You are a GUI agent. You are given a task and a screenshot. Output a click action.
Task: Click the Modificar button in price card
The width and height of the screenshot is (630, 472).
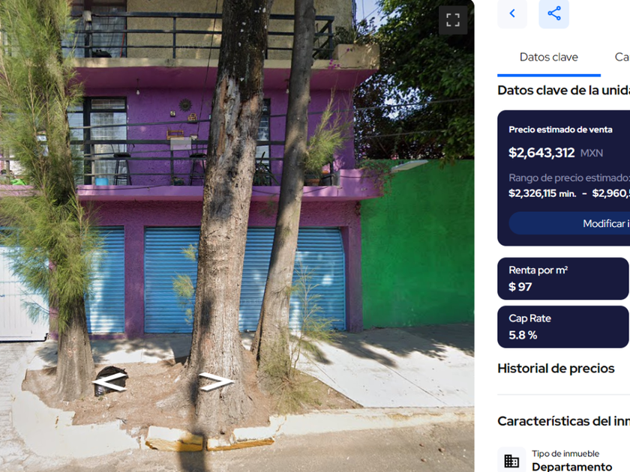(569, 223)
